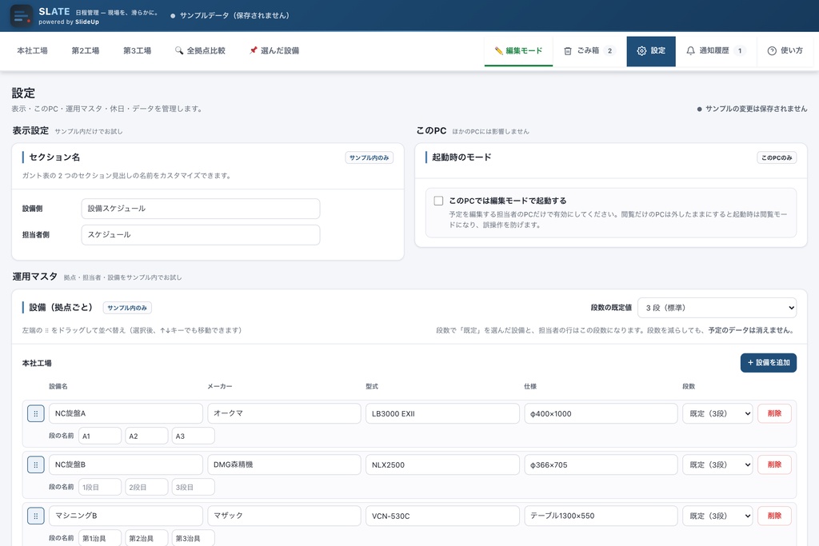
Task: Switch to the 本社工場 tab
Action: [32, 50]
